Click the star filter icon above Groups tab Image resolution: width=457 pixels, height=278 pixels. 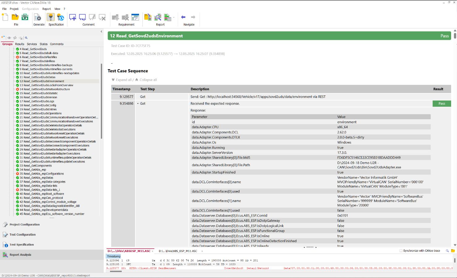(3, 37)
